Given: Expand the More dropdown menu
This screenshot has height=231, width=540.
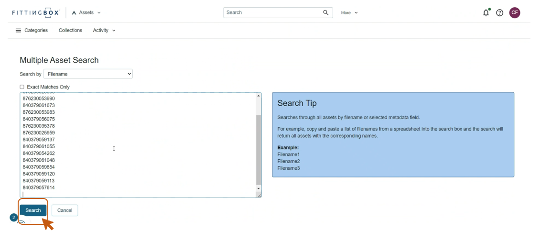Looking at the screenshot, I should [349, 13].
